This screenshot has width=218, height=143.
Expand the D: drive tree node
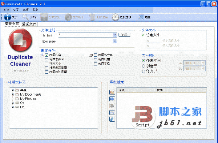(13, 107)
